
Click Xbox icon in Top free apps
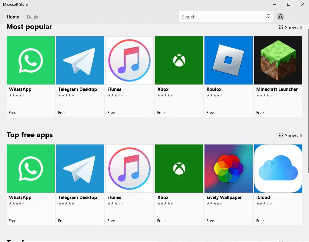pyautogui.click(x=179, y=168)
